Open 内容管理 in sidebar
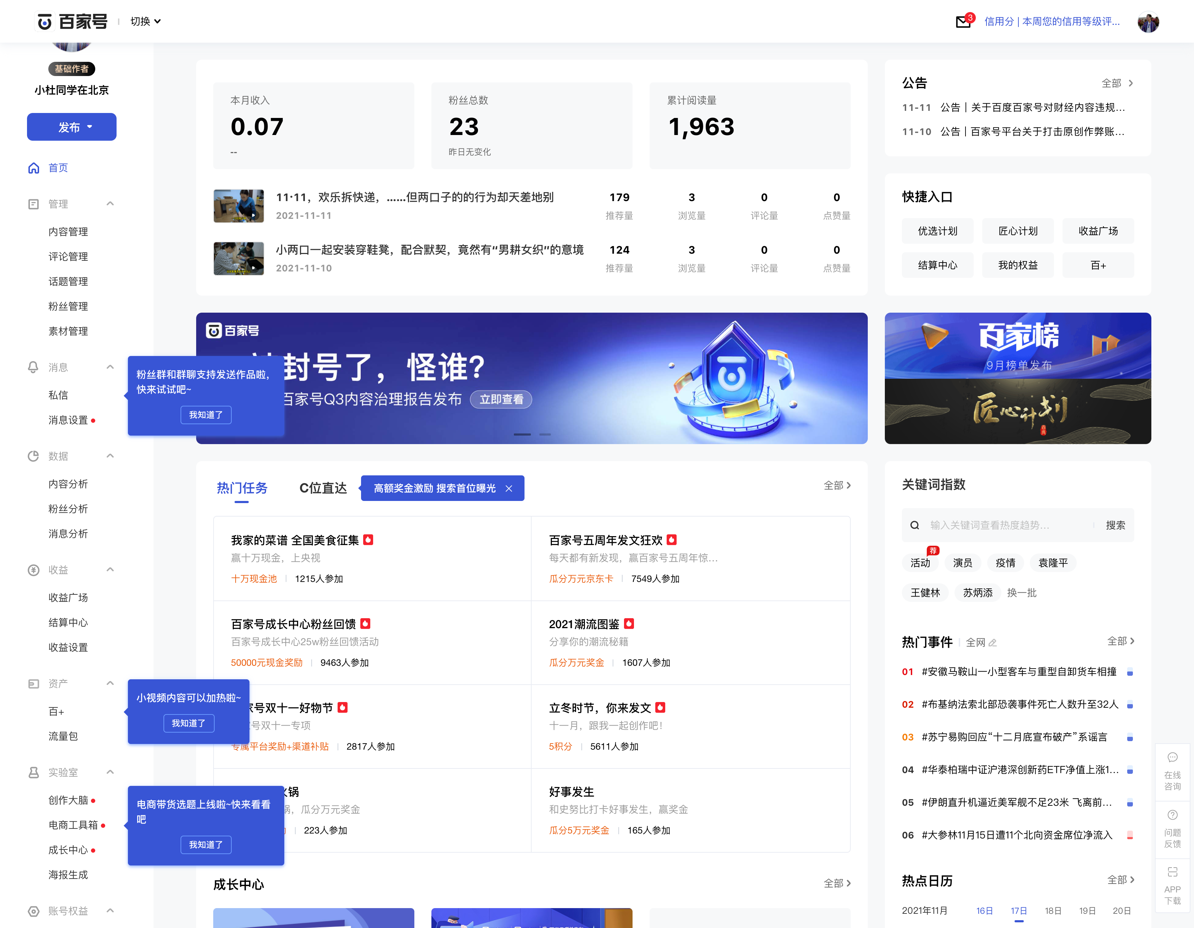Image resolution: width=1194 pixels, height=928 pixels. point(68,232)
